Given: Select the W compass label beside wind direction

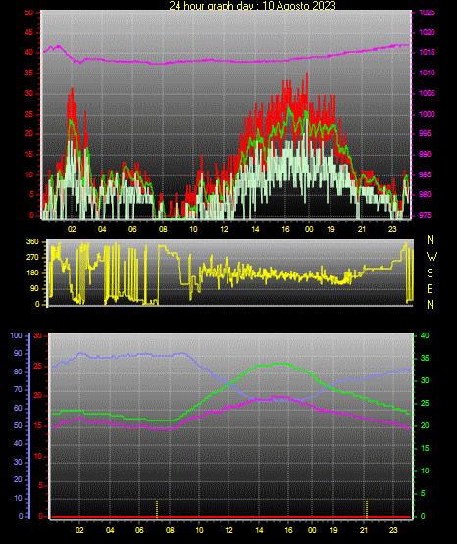Looking at the screenshot, I should coord(432,257).
